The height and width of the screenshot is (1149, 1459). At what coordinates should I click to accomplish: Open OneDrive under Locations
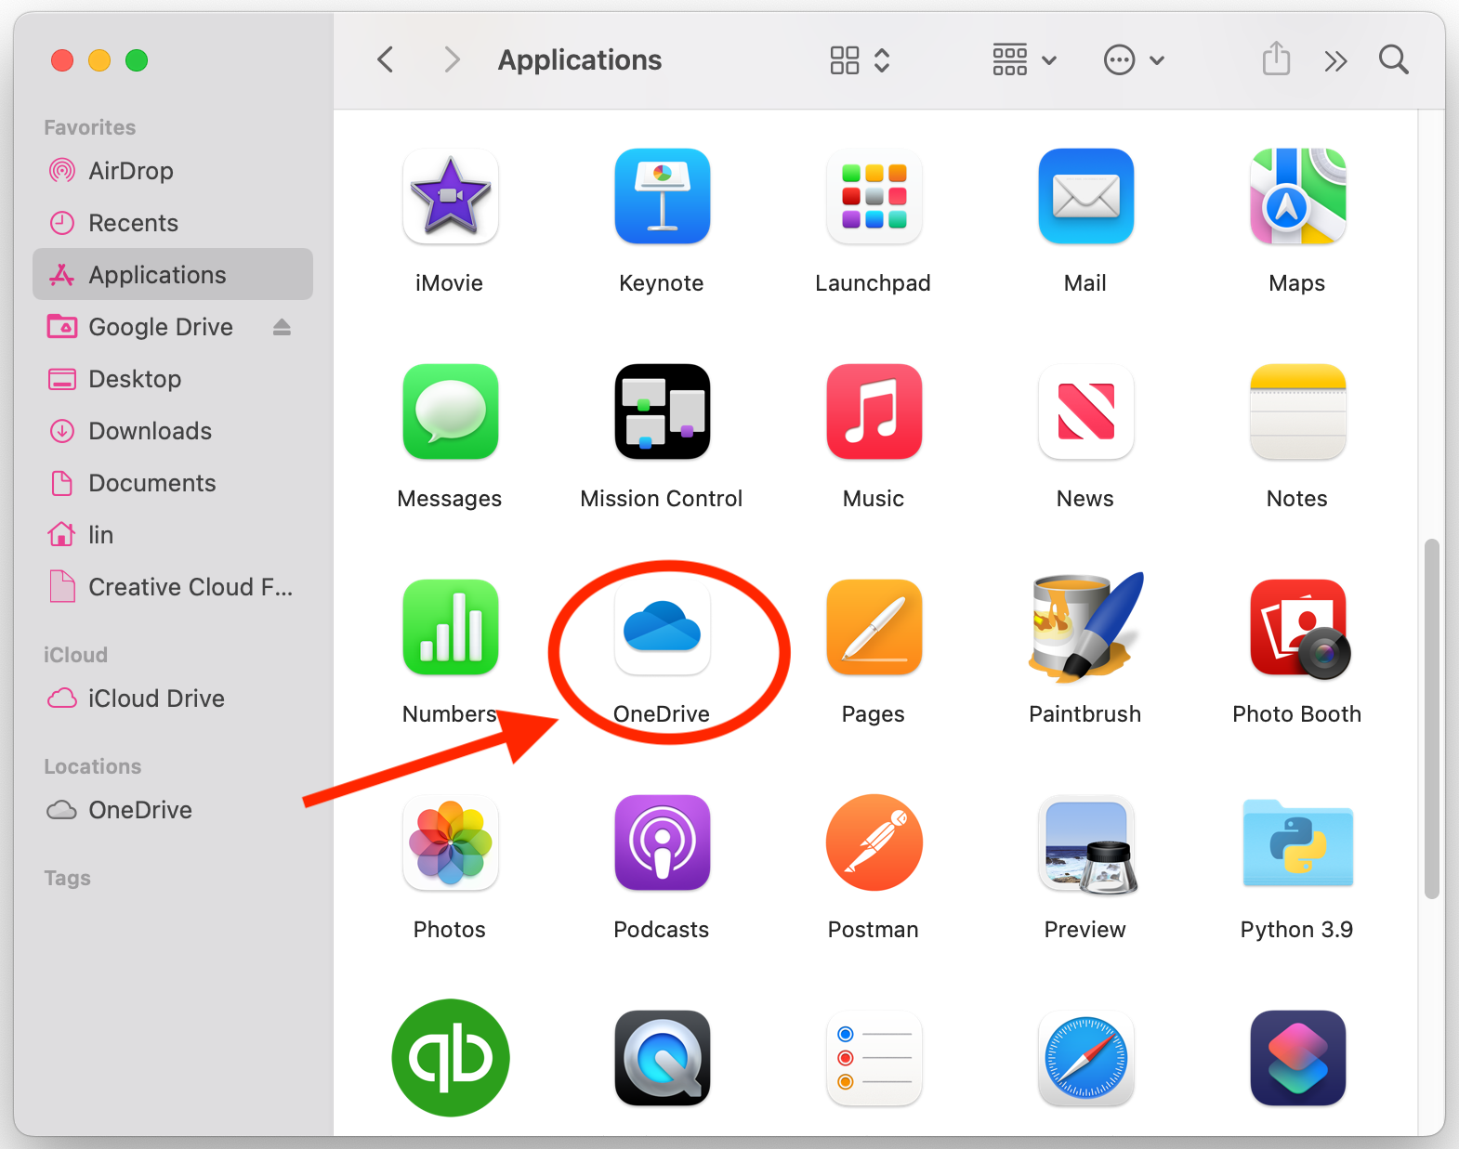[173, 810]
